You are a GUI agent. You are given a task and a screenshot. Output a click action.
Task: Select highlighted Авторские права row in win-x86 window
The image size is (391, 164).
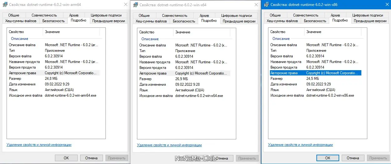click(315, 73)
